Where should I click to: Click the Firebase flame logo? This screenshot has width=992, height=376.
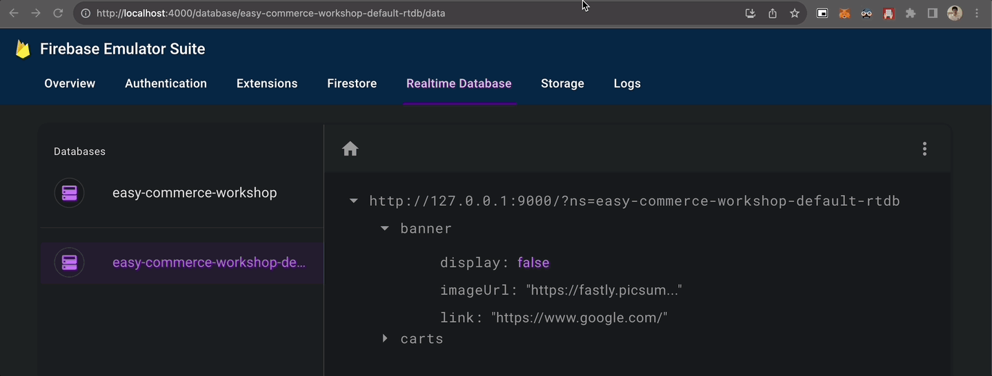(23, 49)
